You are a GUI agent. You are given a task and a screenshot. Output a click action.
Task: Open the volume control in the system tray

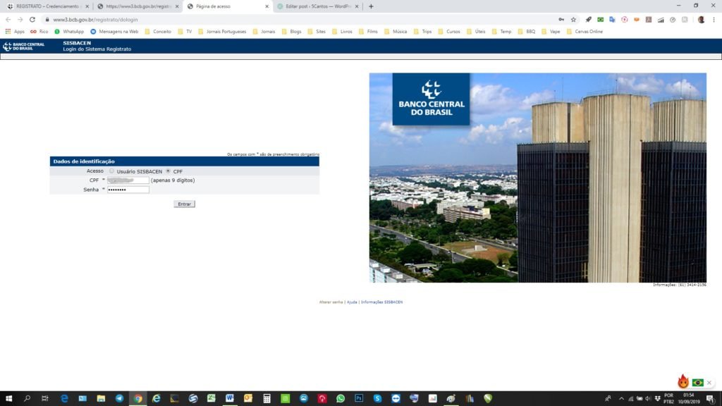649,398
